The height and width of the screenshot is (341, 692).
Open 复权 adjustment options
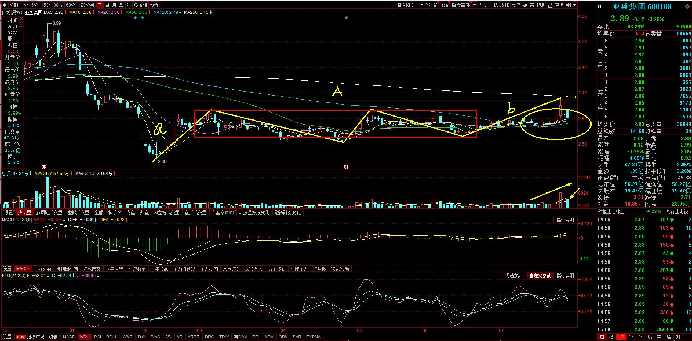click(516, 5)
